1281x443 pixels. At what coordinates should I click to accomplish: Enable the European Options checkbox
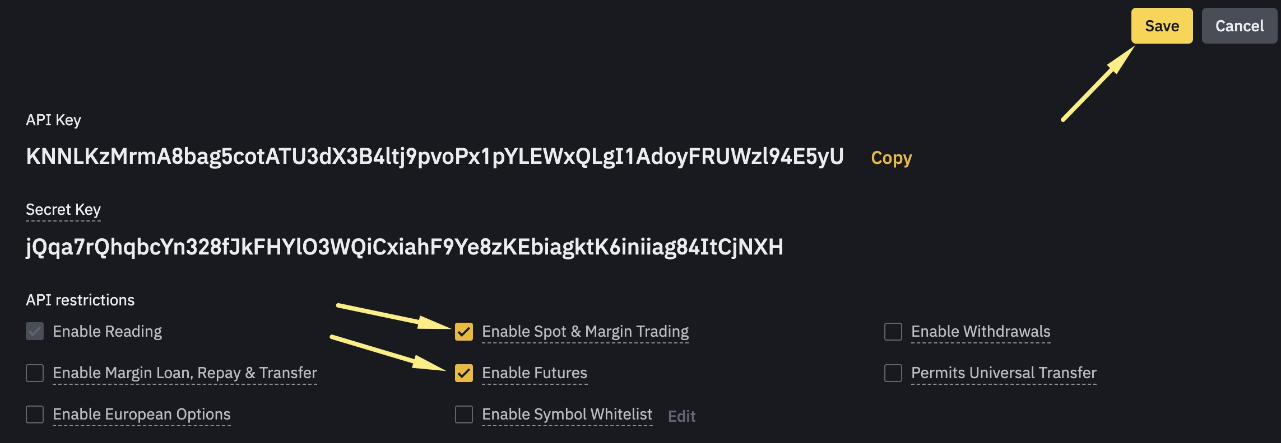point(35,414)
